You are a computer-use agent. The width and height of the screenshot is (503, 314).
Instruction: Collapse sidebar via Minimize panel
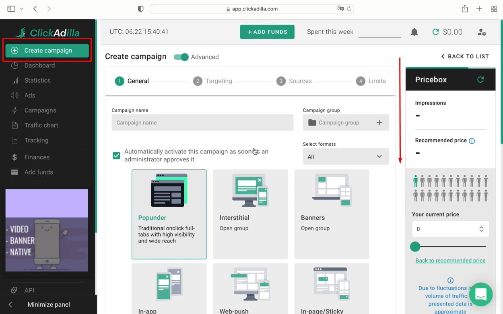[x=48, y=304]
